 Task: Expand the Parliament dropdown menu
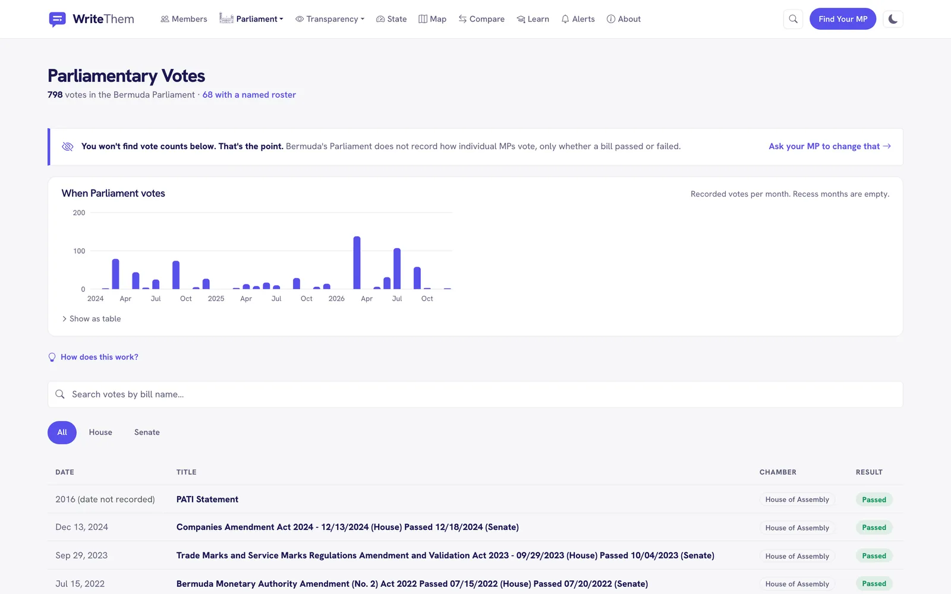pyautogui.click(x=251, y=19)
